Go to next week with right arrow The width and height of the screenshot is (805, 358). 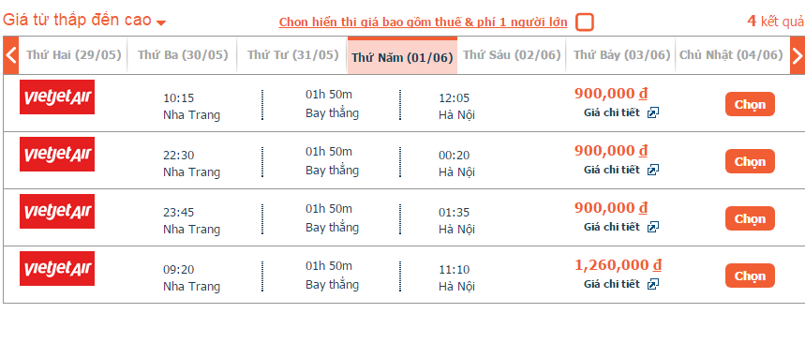point(798,55)
